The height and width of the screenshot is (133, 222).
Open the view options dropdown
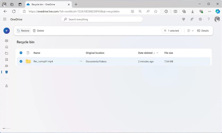pos(190,31)
